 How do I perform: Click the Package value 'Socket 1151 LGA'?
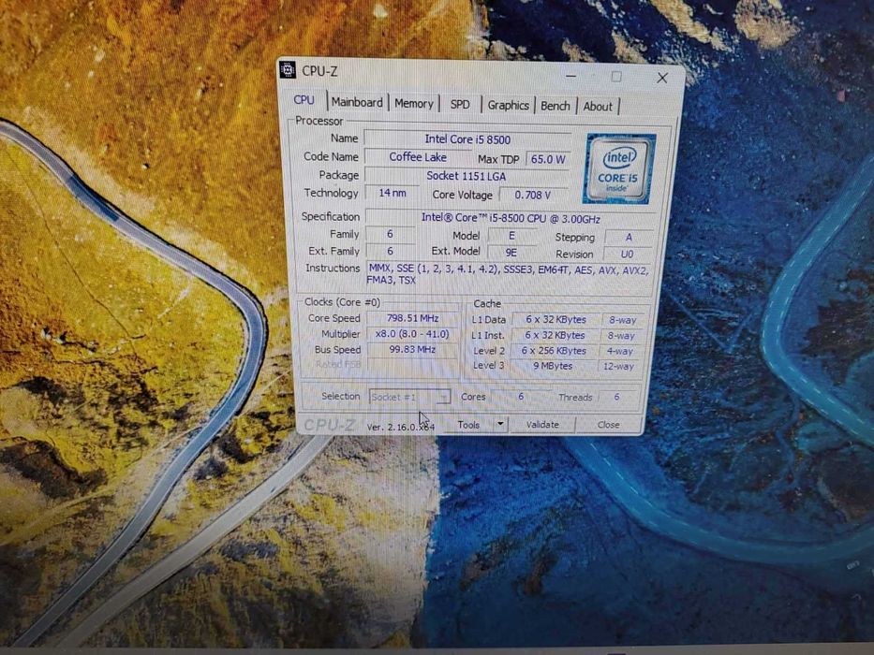(466, 176)
